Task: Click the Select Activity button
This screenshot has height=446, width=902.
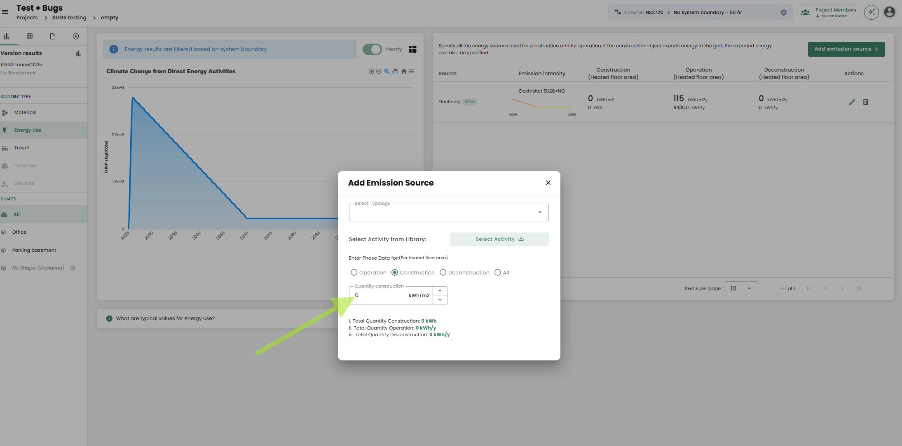Action: tap(499, 239)
